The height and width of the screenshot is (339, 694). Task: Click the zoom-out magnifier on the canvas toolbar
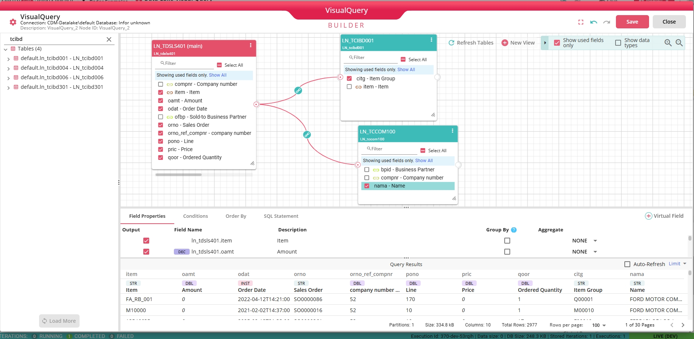coord(680,43)
